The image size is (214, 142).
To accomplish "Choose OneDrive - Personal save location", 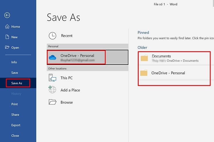I will (87, 57).
